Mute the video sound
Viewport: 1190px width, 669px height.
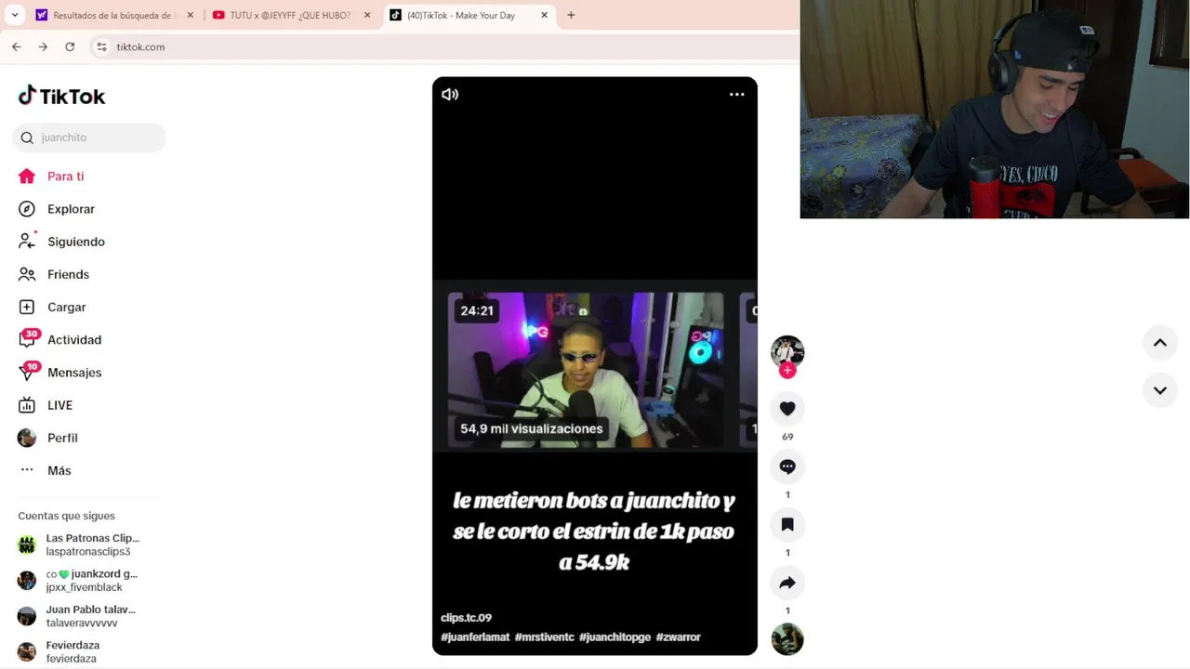point(450,94)
